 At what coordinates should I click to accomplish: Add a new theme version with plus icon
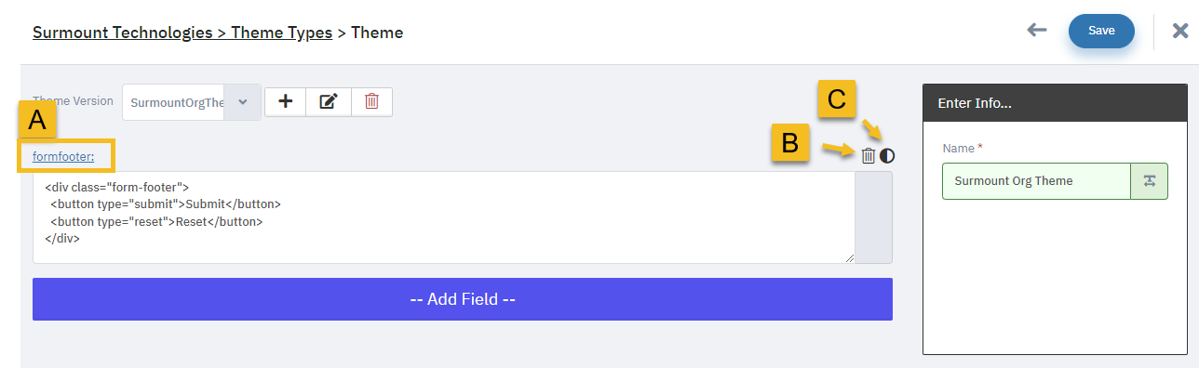coord(286,102)
